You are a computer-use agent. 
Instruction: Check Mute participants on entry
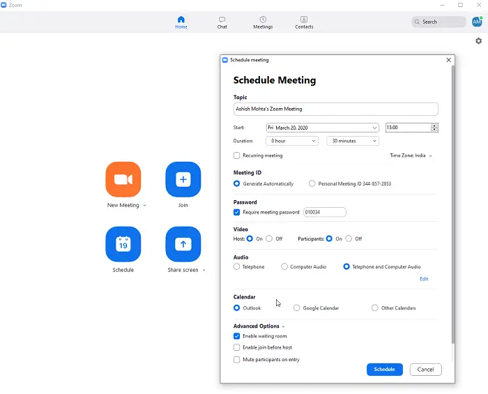coord(236,359)
